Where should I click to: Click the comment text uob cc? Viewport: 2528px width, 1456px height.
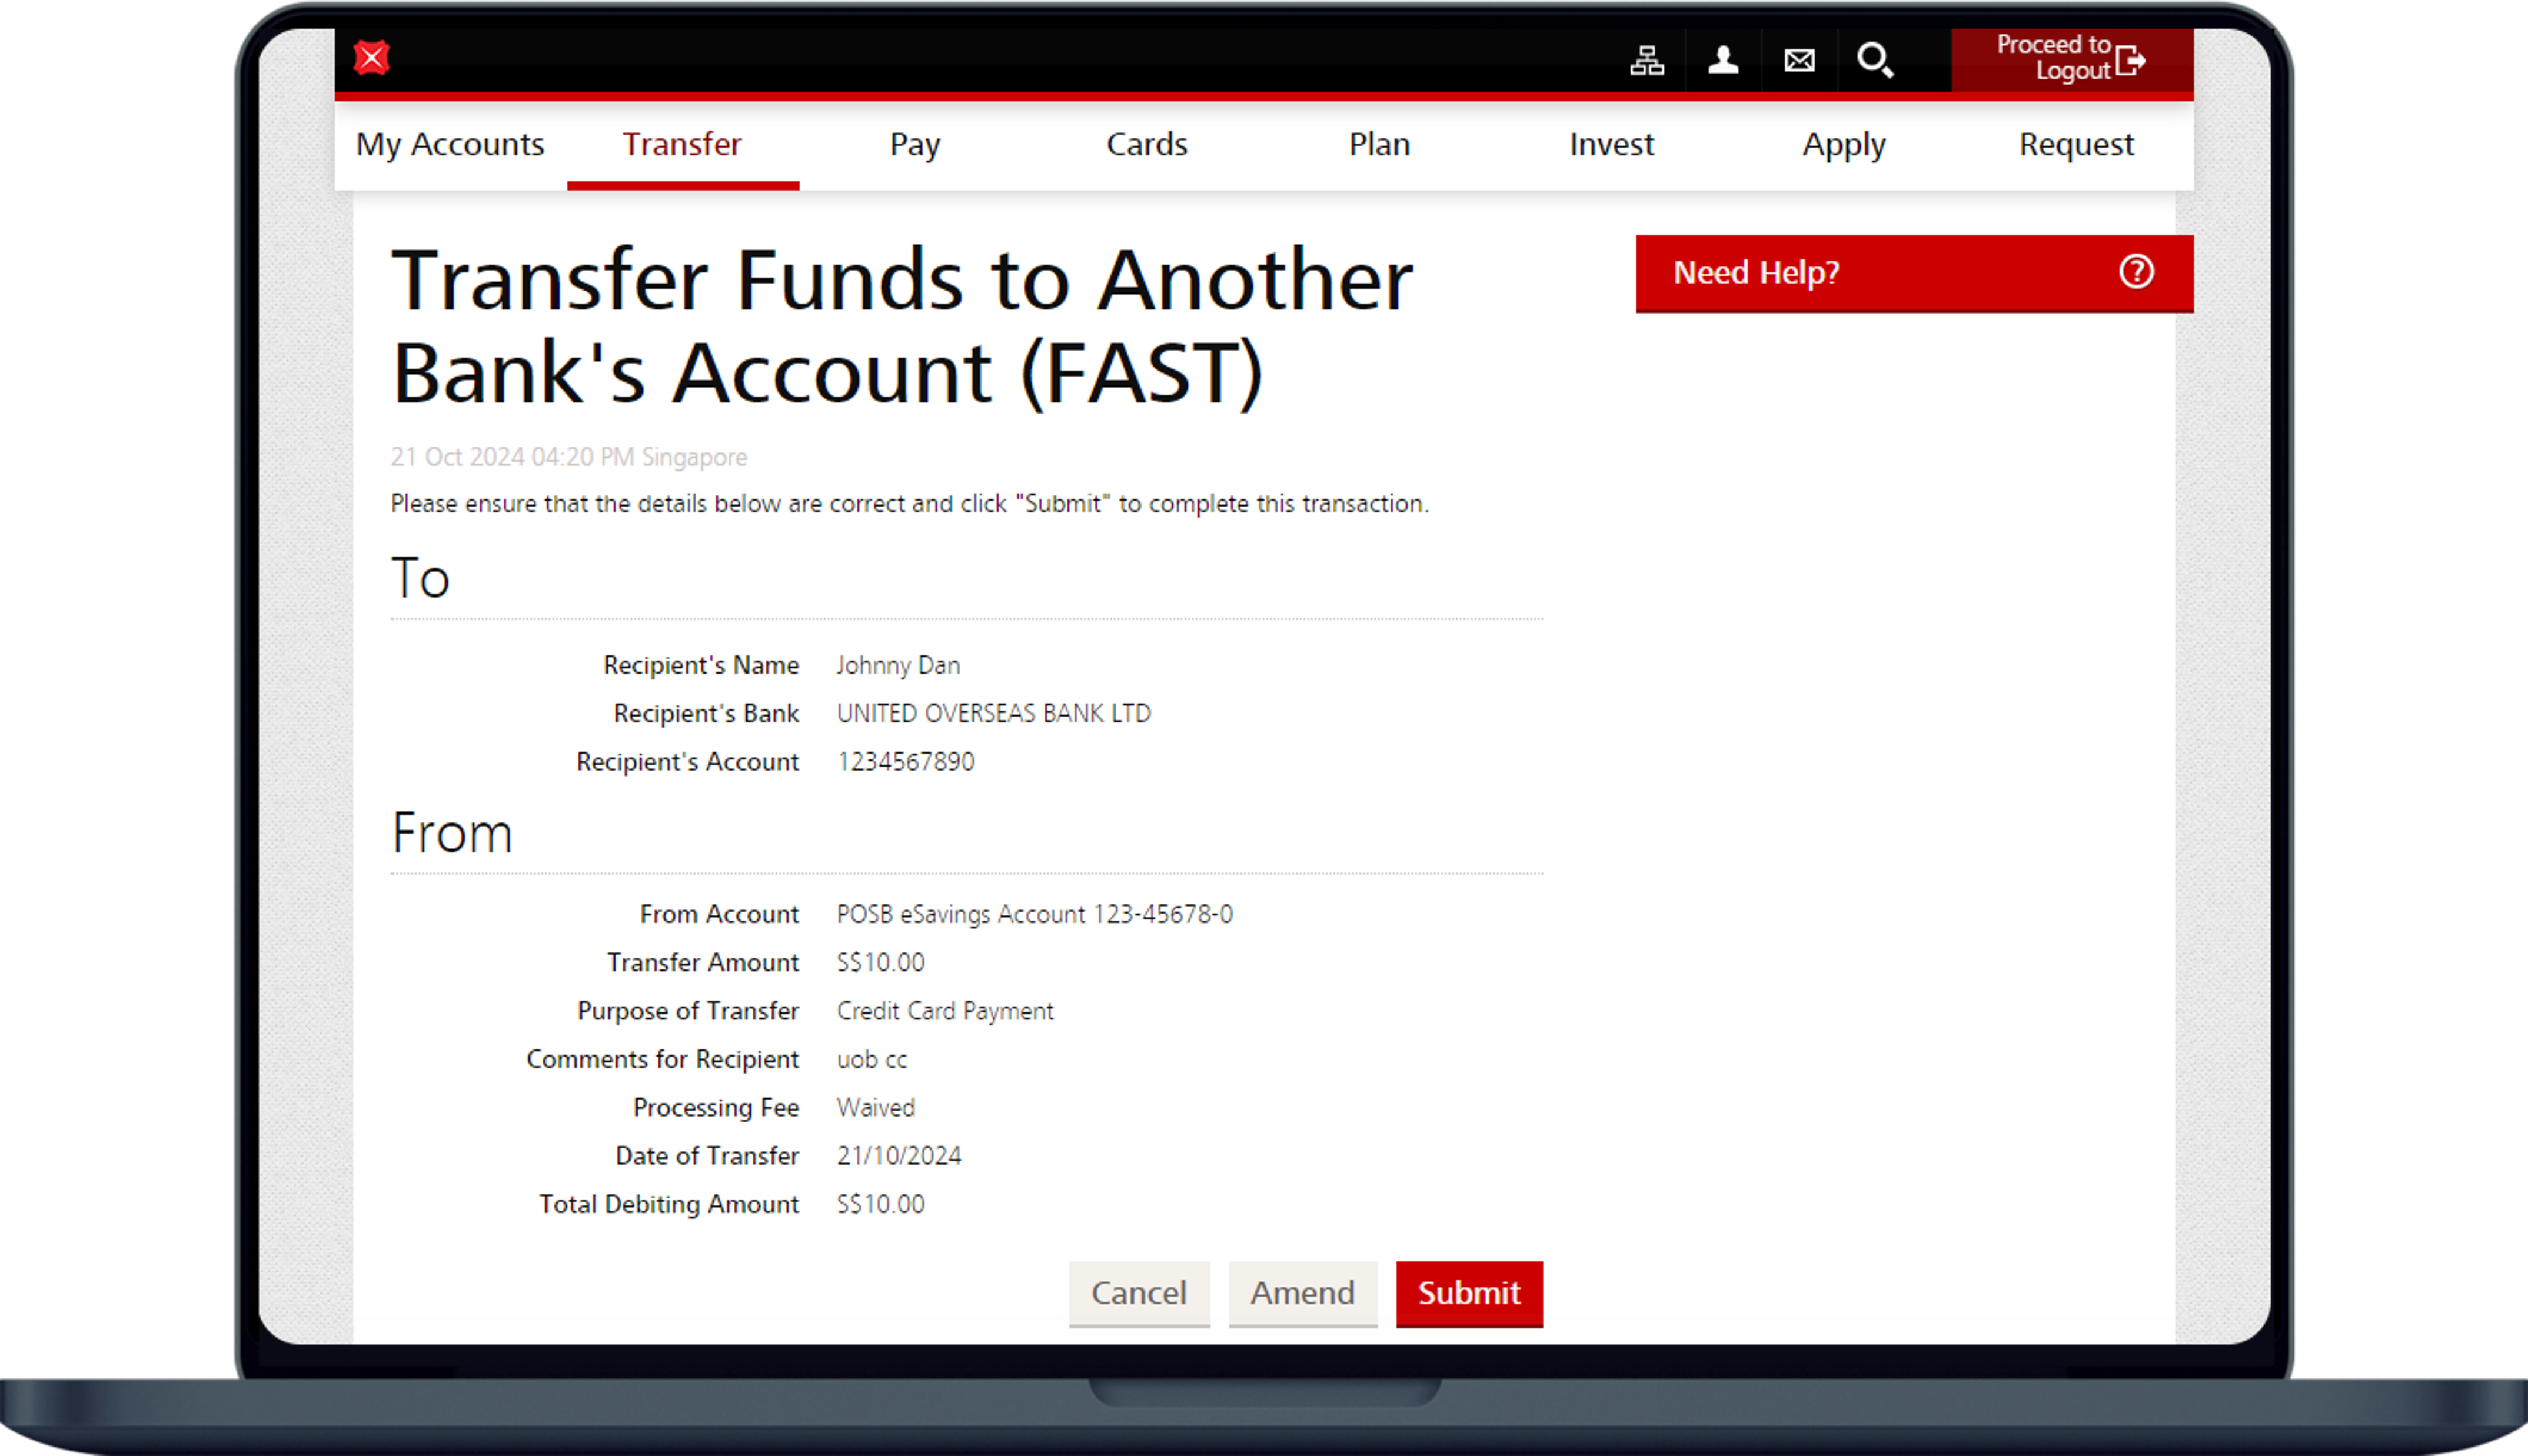coord(872,1060)
